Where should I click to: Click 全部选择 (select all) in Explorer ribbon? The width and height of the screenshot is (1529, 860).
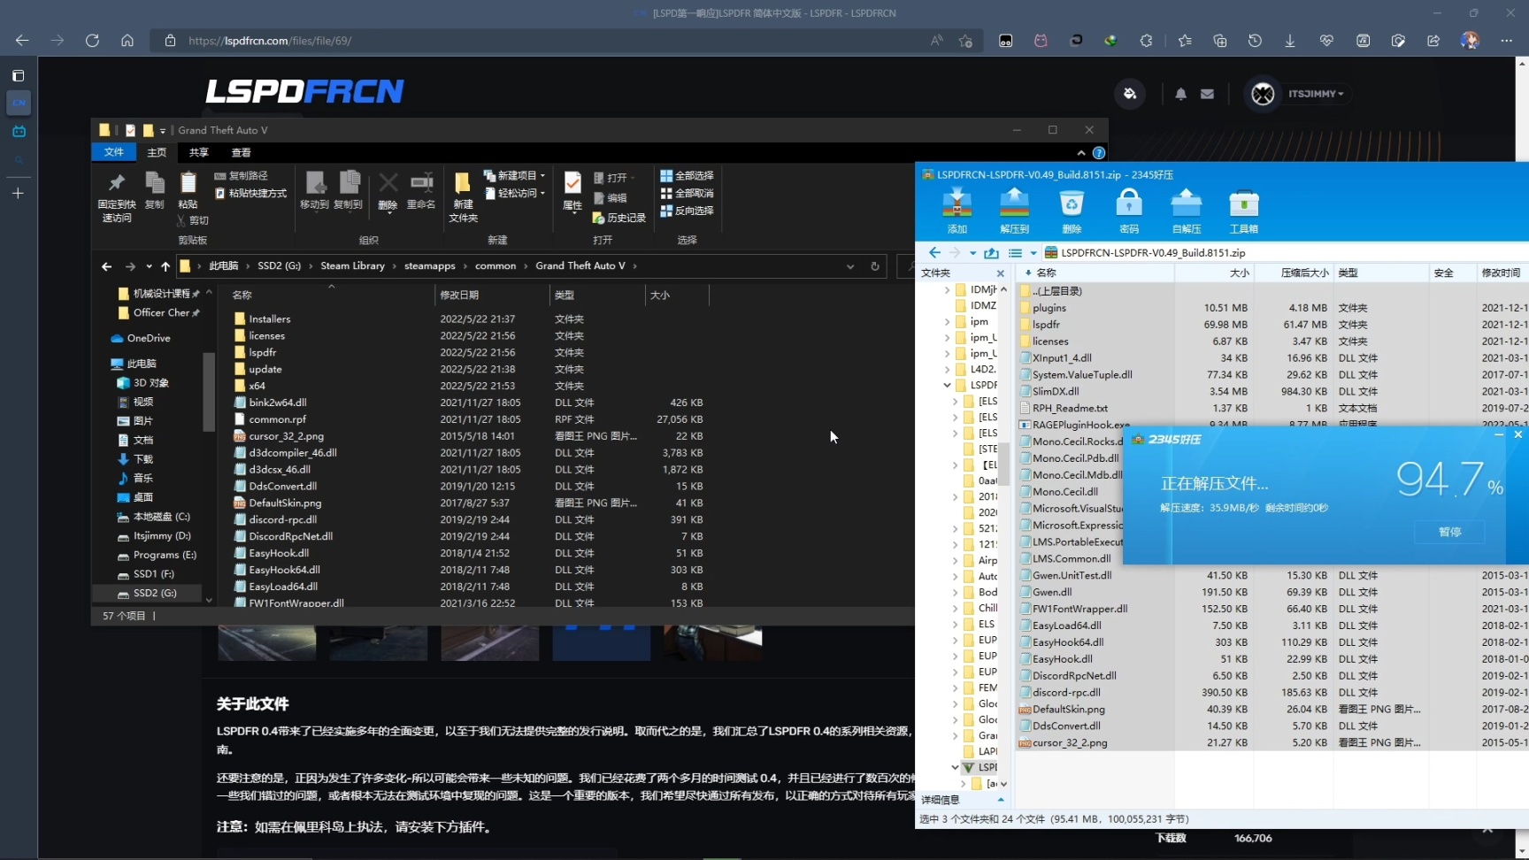coord(687,176)
